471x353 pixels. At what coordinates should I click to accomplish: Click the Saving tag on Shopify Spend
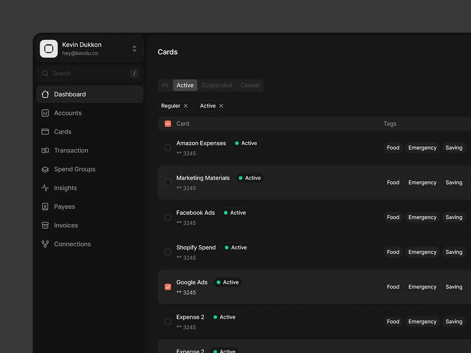454,252
